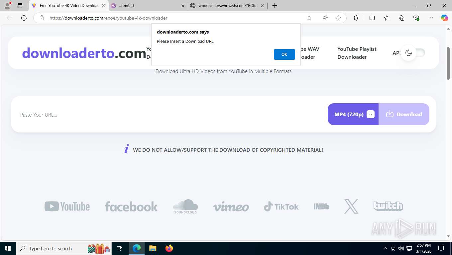
Task: Open the Windows Start menu
Action: pyautogui.click(x=8, y=248)
